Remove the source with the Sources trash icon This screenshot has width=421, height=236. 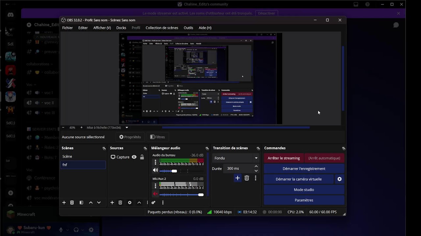click(120, 203)
